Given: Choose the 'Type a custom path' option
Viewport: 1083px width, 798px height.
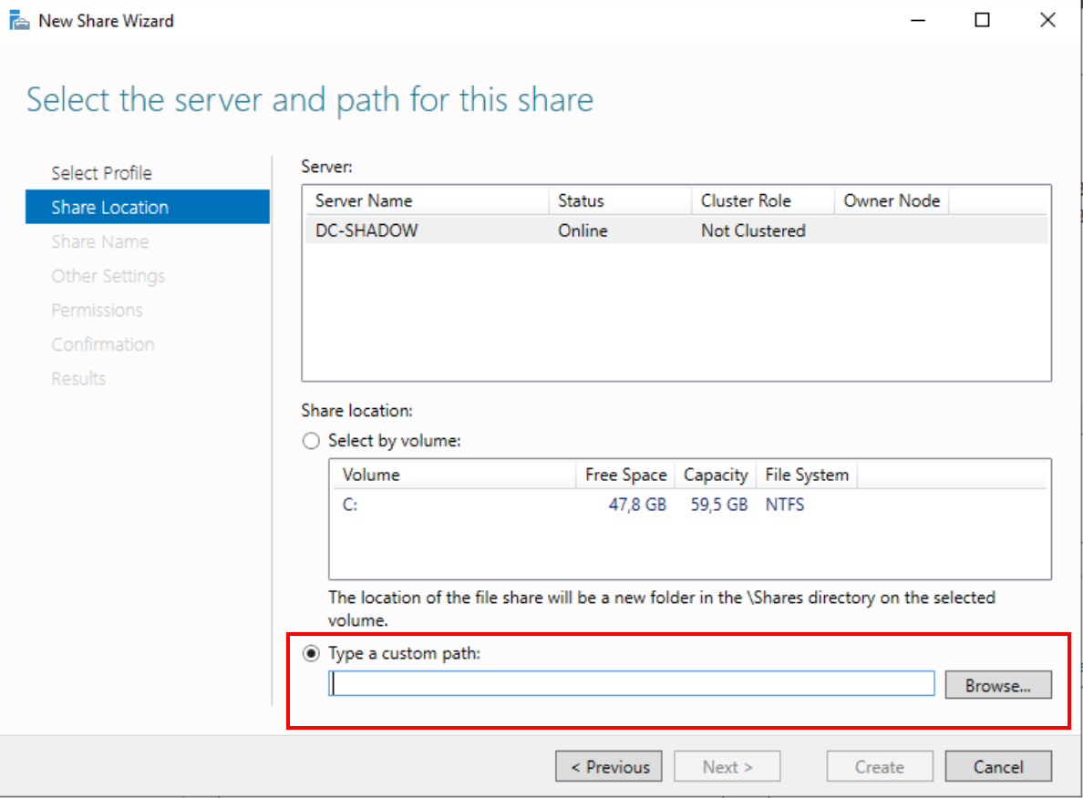Looking at the screenshot, I should point(312,653).
